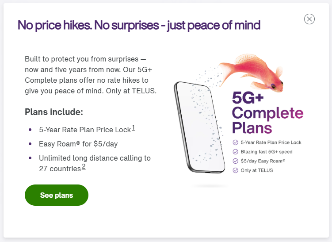Select the Easy Roam for $5/day bullet

pos(78,144)
